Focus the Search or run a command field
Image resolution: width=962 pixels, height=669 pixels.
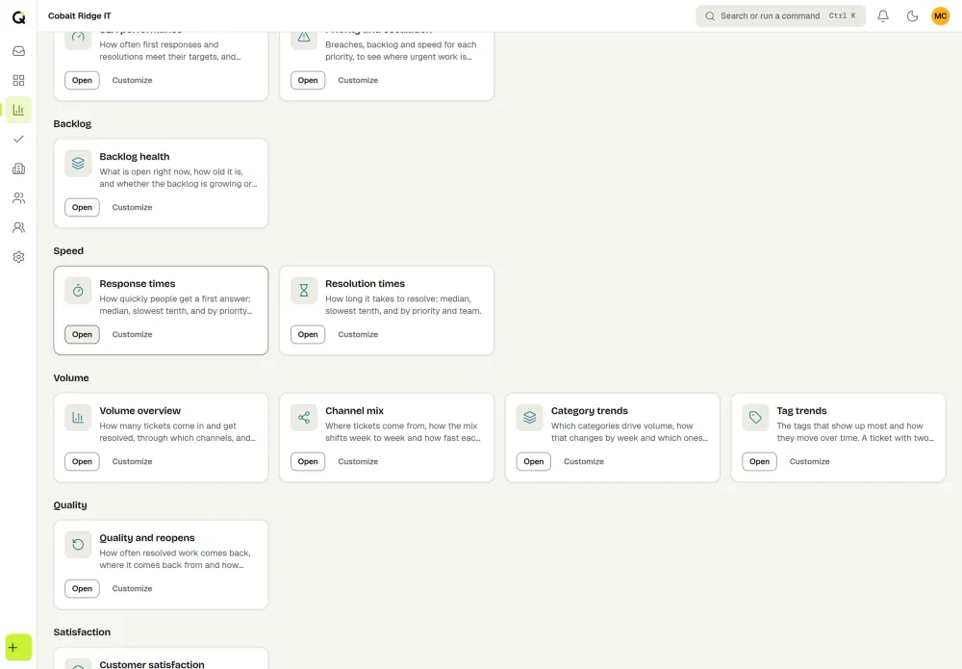click(x=780, y=16)
